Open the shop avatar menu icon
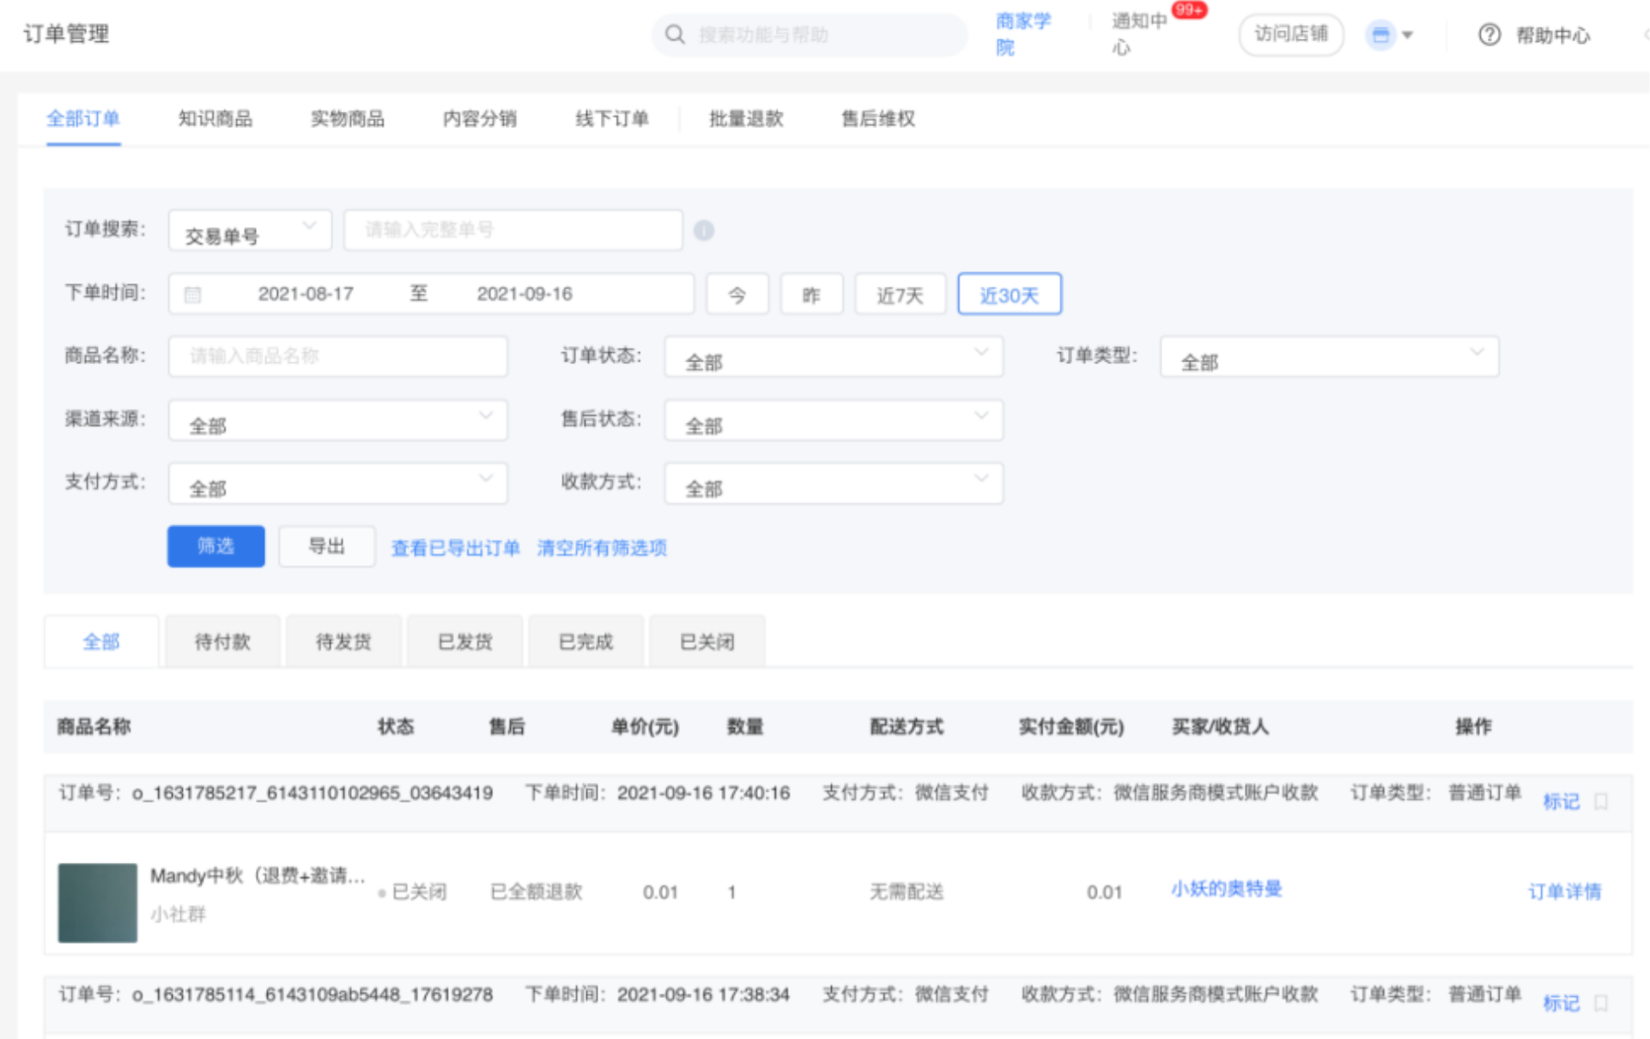The width and height of the screenshot is (1650, 1039). [1380, 35]
